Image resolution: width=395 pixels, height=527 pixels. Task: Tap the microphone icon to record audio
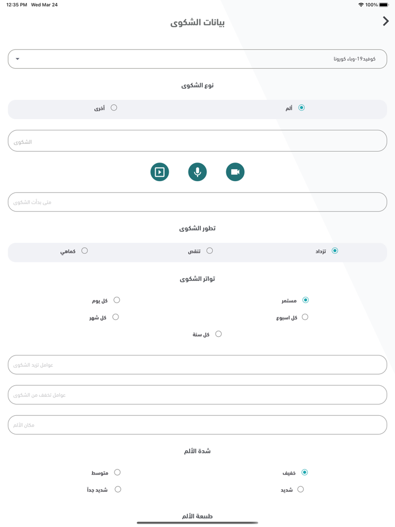coord(197,172)
